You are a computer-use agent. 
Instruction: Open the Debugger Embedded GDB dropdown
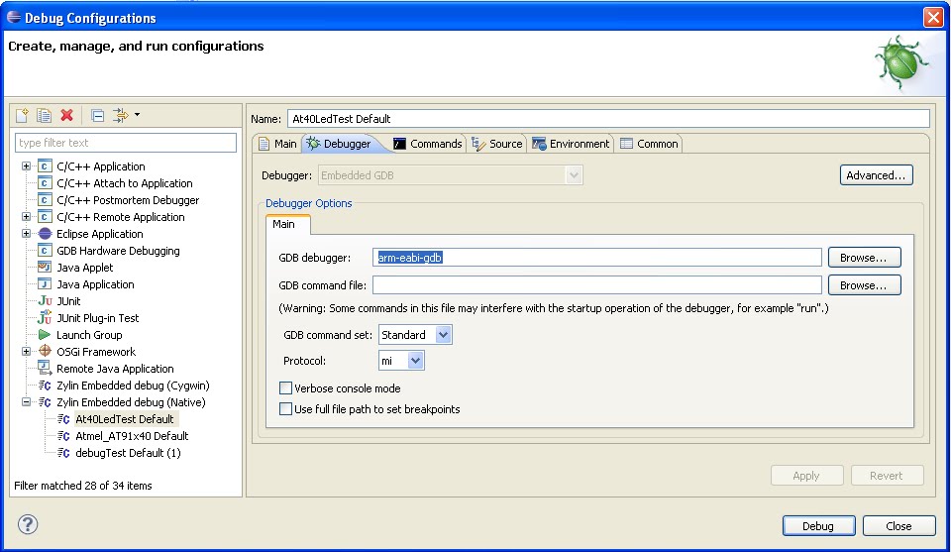[574, 175]
